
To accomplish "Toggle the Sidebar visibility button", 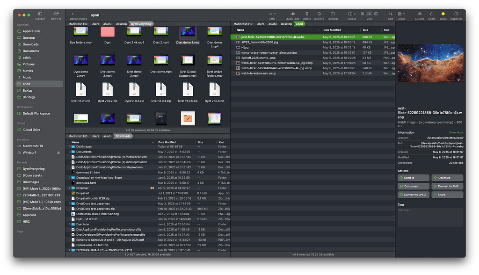I will coord(40,14).
